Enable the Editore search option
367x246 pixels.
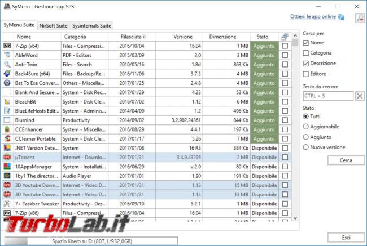(x=305, y=74)
